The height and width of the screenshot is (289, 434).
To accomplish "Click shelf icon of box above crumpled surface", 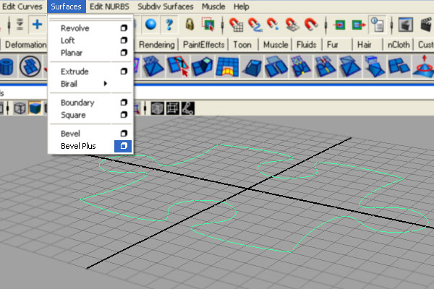I will click(x=374, y=66).
